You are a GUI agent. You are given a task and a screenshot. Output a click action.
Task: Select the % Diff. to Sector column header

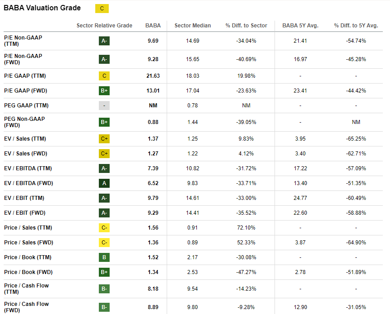pyautogui.click(x=246, y=26)
